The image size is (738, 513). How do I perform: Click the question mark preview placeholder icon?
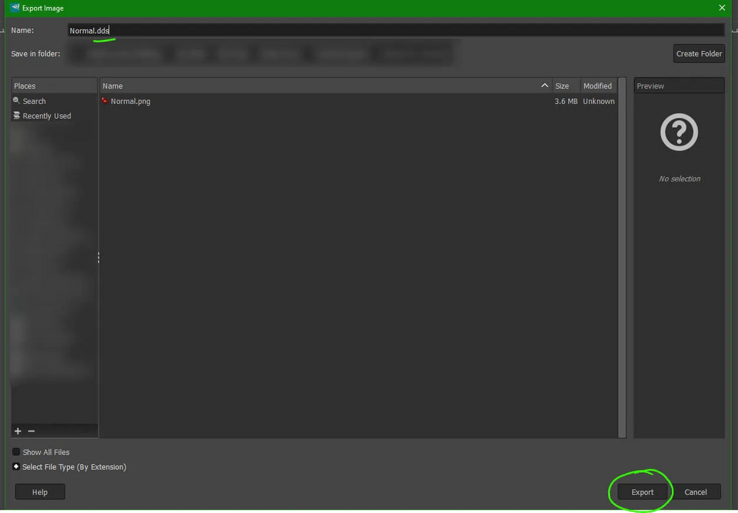(678, 131)
